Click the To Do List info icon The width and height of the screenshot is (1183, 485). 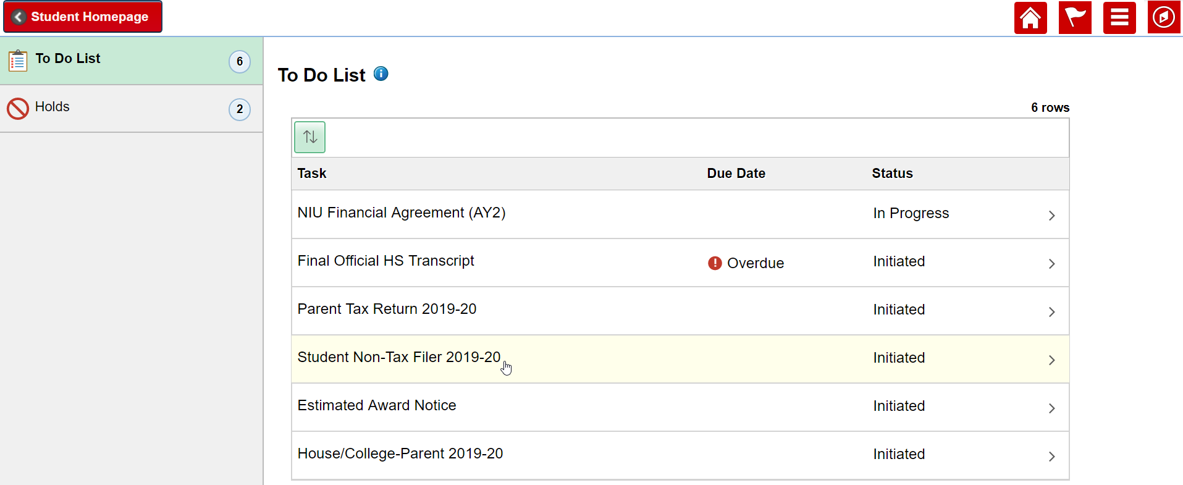tap(381, 74)
